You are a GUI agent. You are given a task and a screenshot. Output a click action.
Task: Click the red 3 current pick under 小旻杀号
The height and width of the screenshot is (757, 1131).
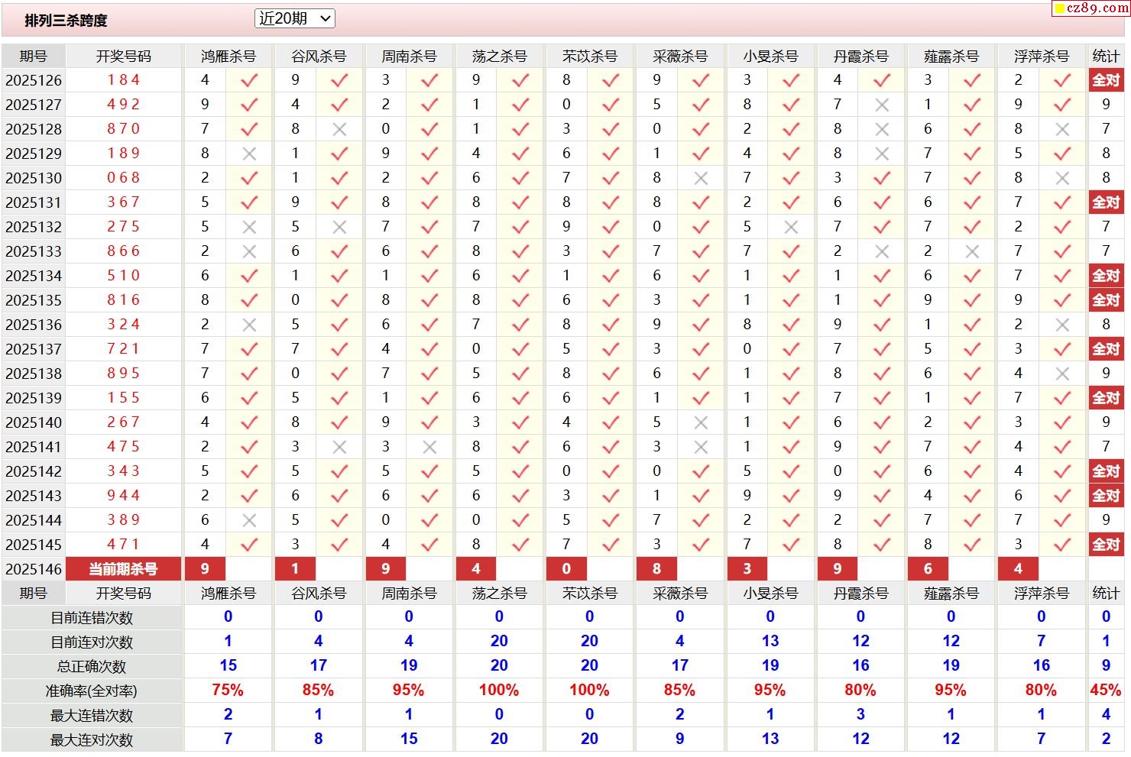747,569
